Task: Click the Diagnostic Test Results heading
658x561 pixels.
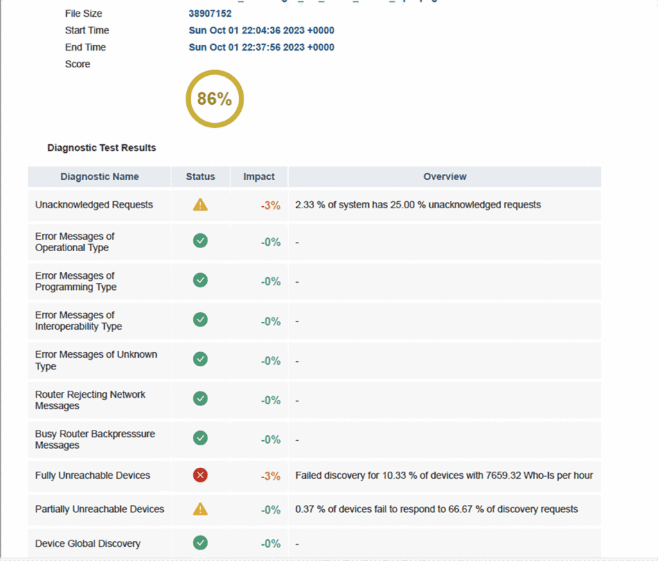Action: point(102,148)
